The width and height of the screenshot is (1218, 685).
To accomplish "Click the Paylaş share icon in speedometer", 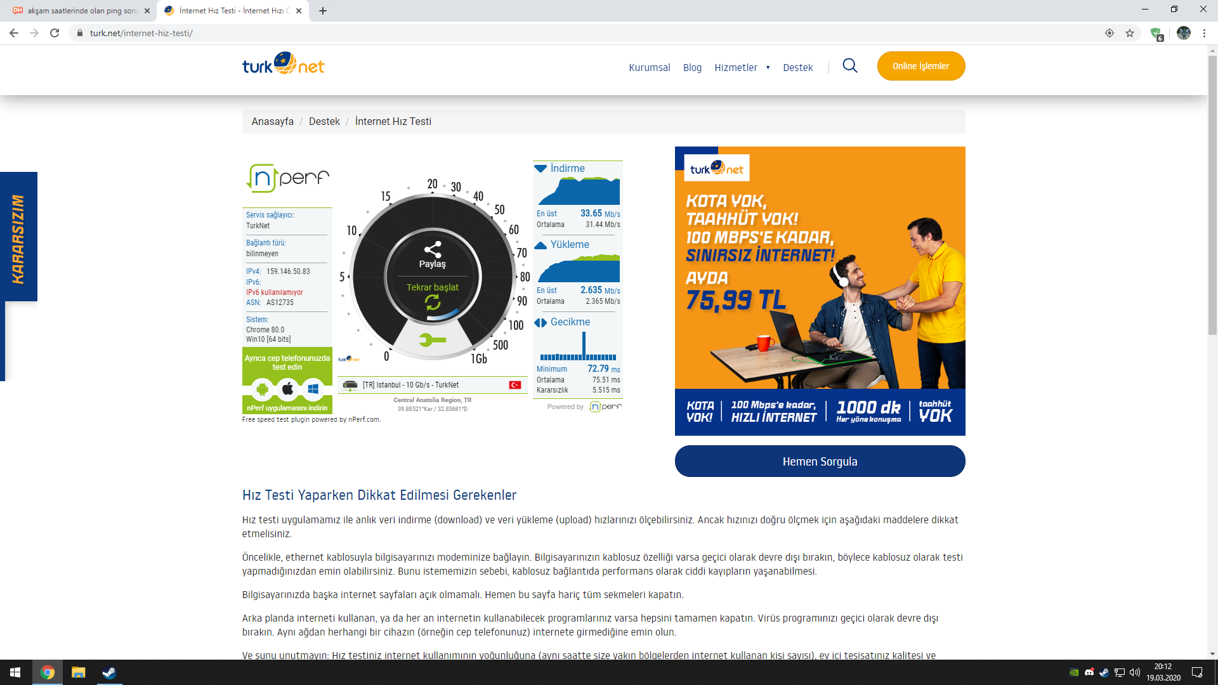I will point(433,249).
